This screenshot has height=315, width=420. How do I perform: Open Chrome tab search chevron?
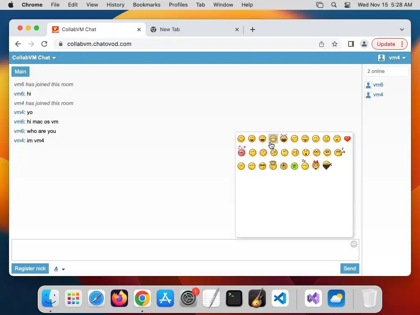(x=402, y=30)
